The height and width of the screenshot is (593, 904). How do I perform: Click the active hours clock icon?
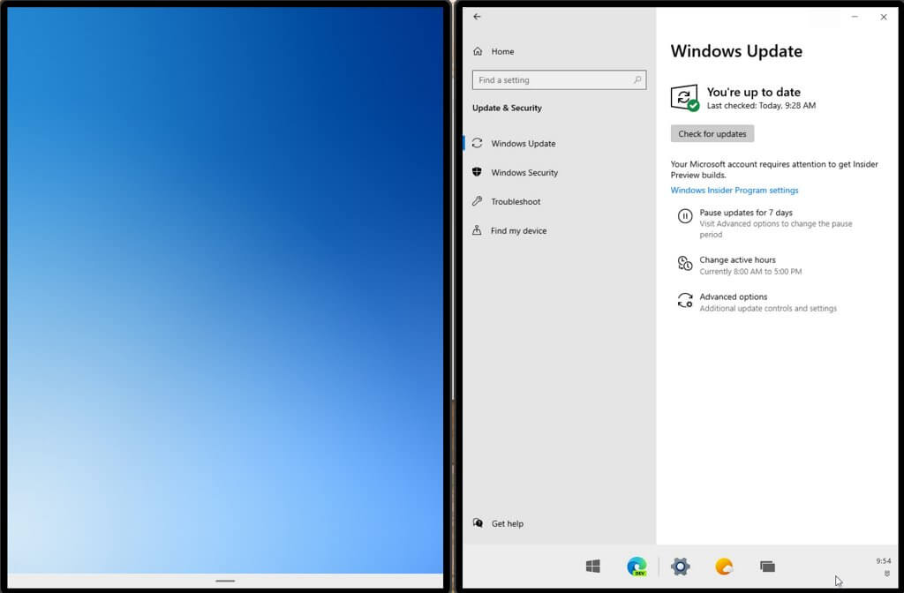coord(685,263)
